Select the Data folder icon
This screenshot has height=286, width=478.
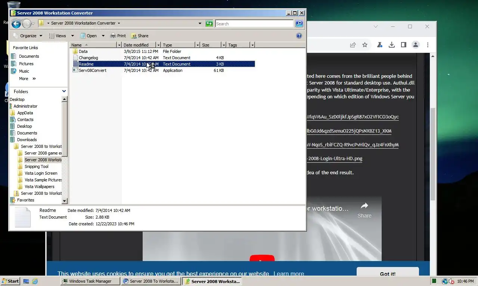coord(75,51)
